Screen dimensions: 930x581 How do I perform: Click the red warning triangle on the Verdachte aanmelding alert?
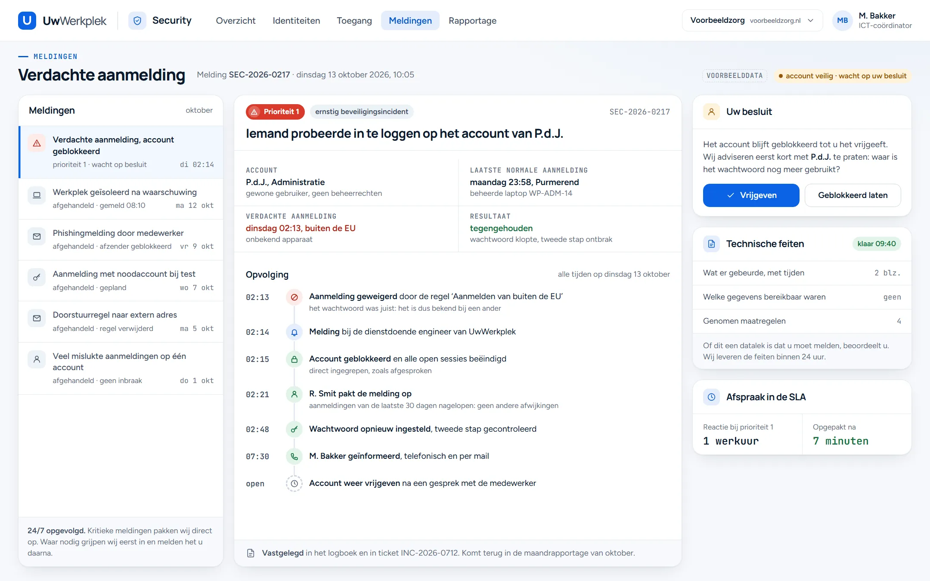tap(37, 143)
